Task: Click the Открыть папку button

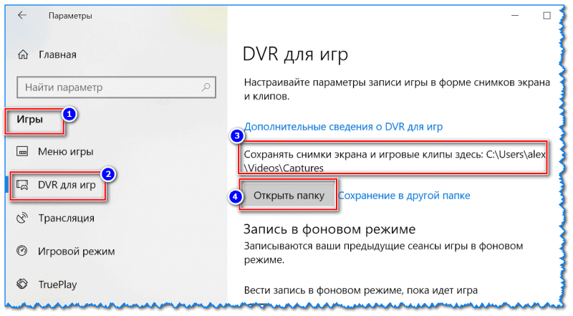Action: pyautogui.click(x=289, y=196)
